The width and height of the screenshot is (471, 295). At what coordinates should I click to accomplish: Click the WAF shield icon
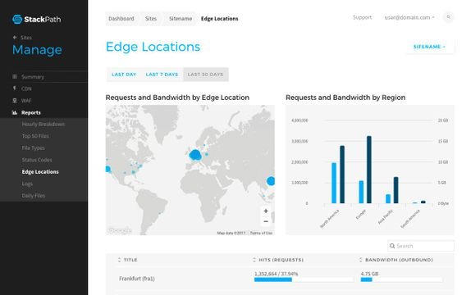coord(15,101)
